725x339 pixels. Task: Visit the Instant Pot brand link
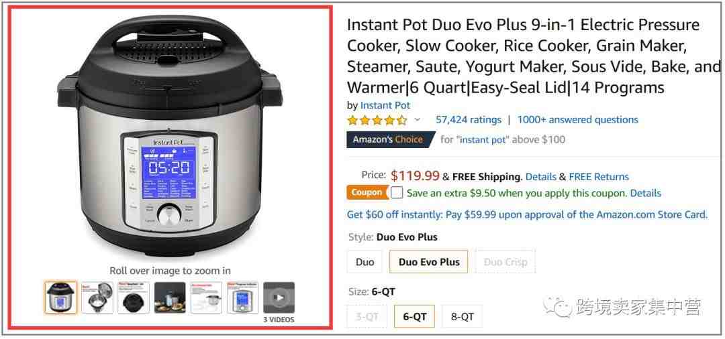click(385, 105)
